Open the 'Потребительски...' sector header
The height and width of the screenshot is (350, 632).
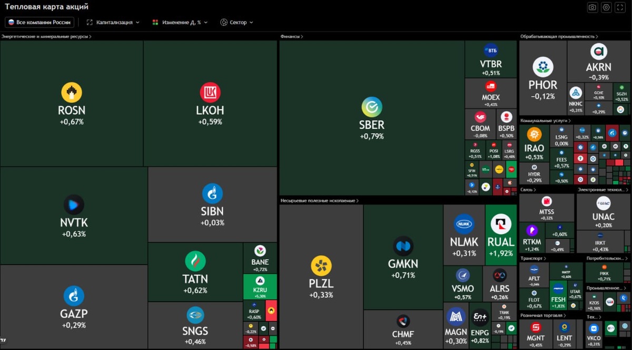coord(607,258)
